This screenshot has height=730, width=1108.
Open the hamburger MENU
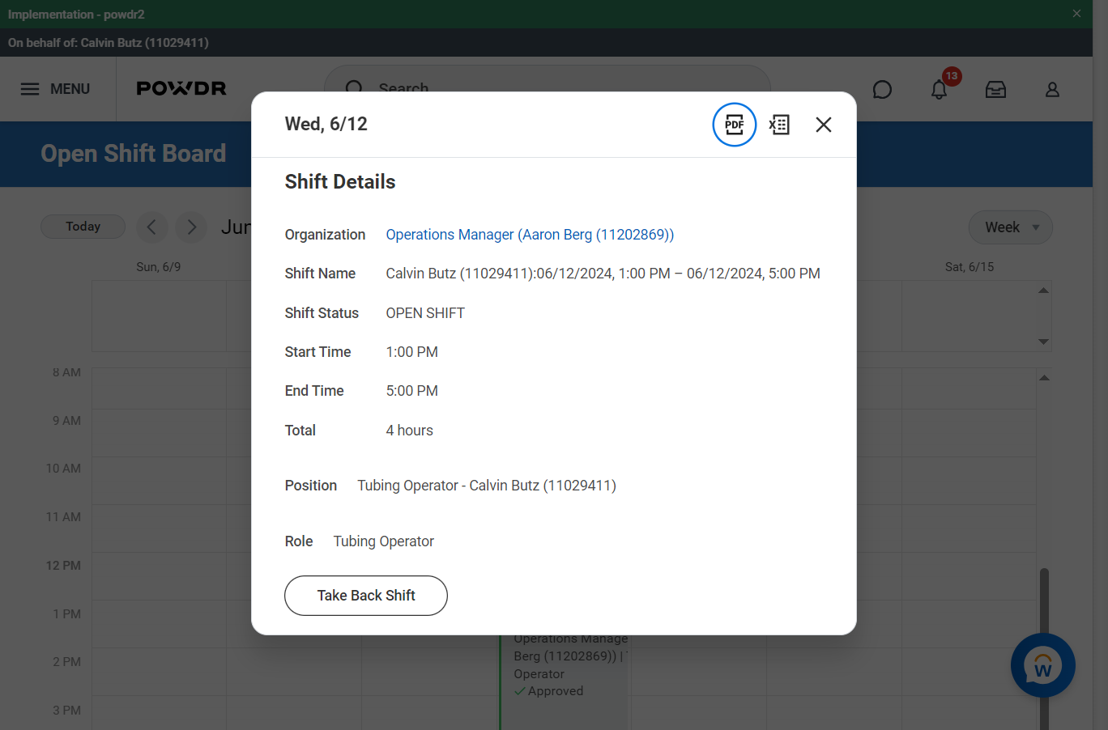pyautogui.click(x=55, y=89)
